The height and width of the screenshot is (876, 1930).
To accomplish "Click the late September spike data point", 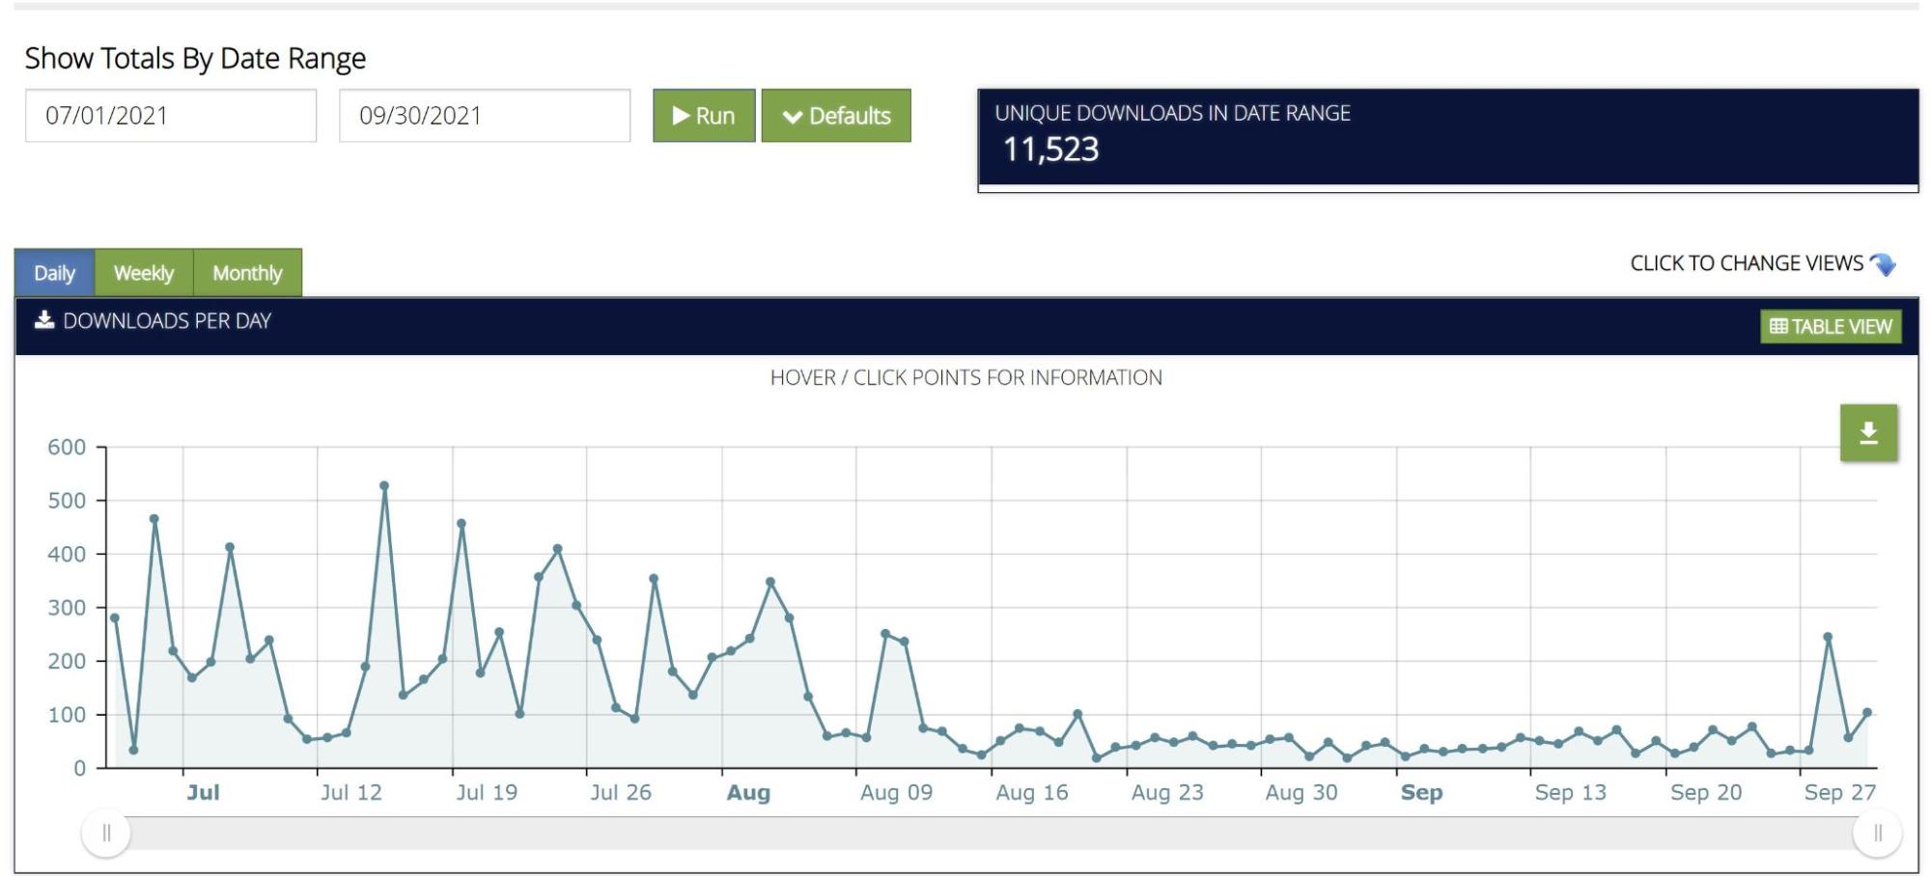I will tap(1828, 637).
